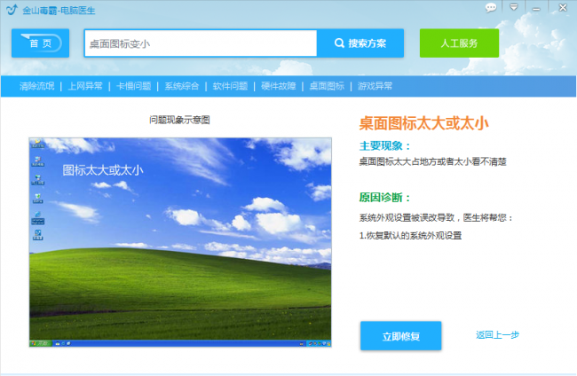Minimize the 电脑医生 window
577x376 pixels.
[536, 8]
